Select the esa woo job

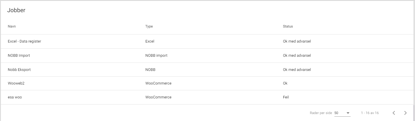[x=207, y=97]
